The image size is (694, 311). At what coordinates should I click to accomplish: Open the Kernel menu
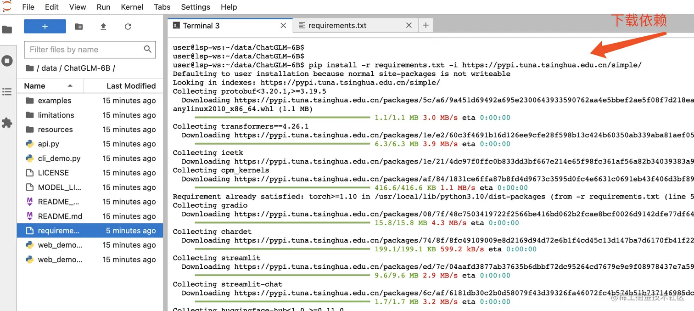(132, 7)
